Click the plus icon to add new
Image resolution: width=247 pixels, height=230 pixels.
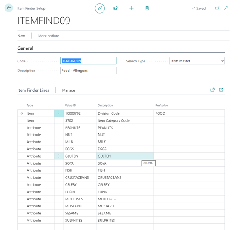point(131,8)
